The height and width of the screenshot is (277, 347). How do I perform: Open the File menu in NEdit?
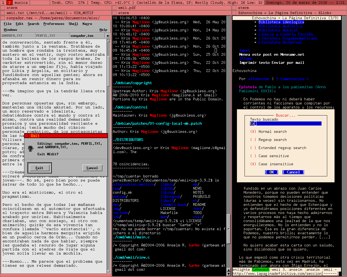[x=8, y=24]
